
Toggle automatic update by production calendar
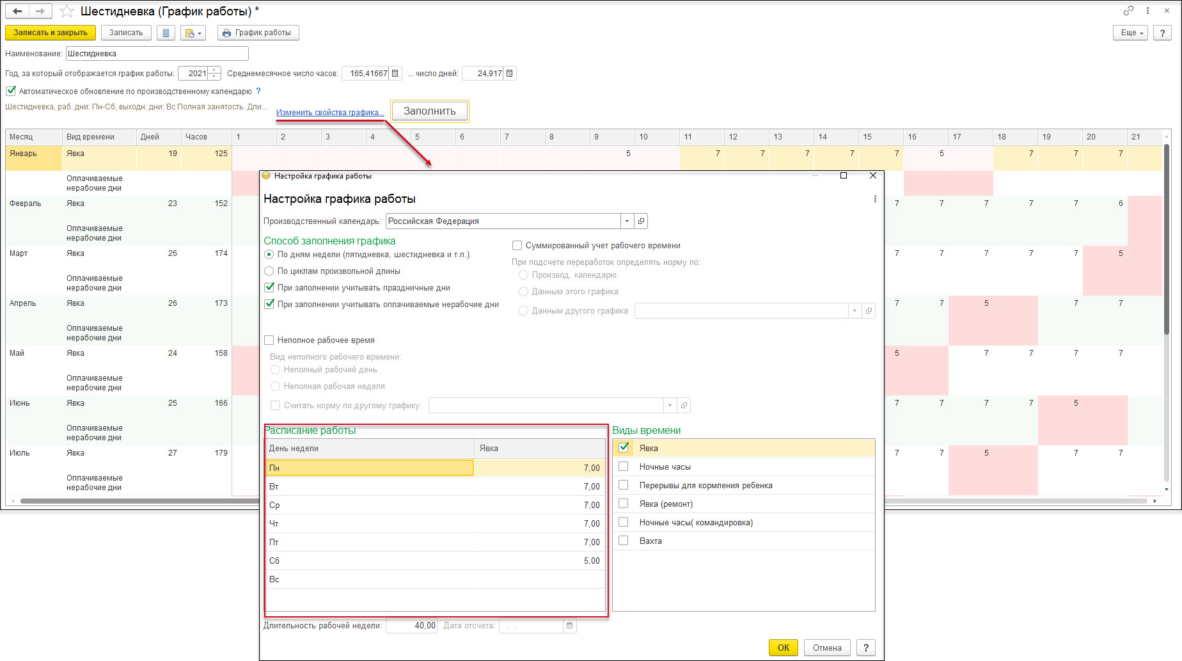coord(11,91)
